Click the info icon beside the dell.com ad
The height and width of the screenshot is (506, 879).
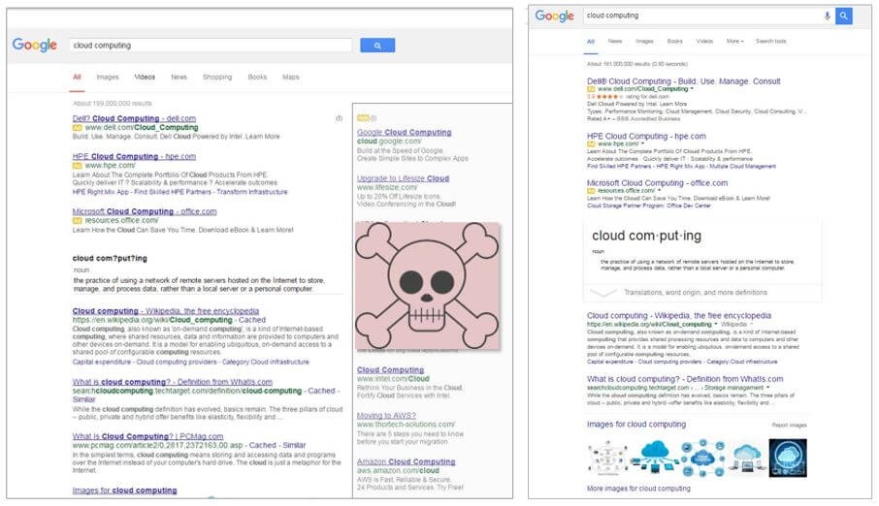pos(340,119)
